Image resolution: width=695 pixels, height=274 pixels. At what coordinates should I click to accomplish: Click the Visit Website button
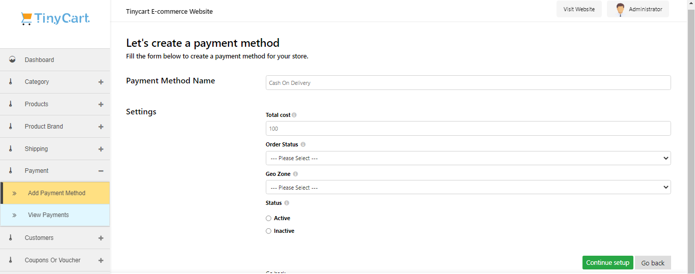pos(579,9)
